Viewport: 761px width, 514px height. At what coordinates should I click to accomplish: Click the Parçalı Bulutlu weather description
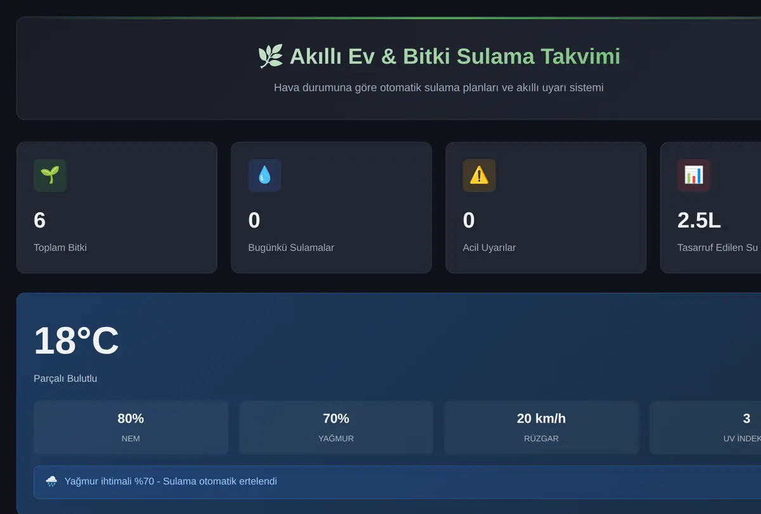(65, 379)
